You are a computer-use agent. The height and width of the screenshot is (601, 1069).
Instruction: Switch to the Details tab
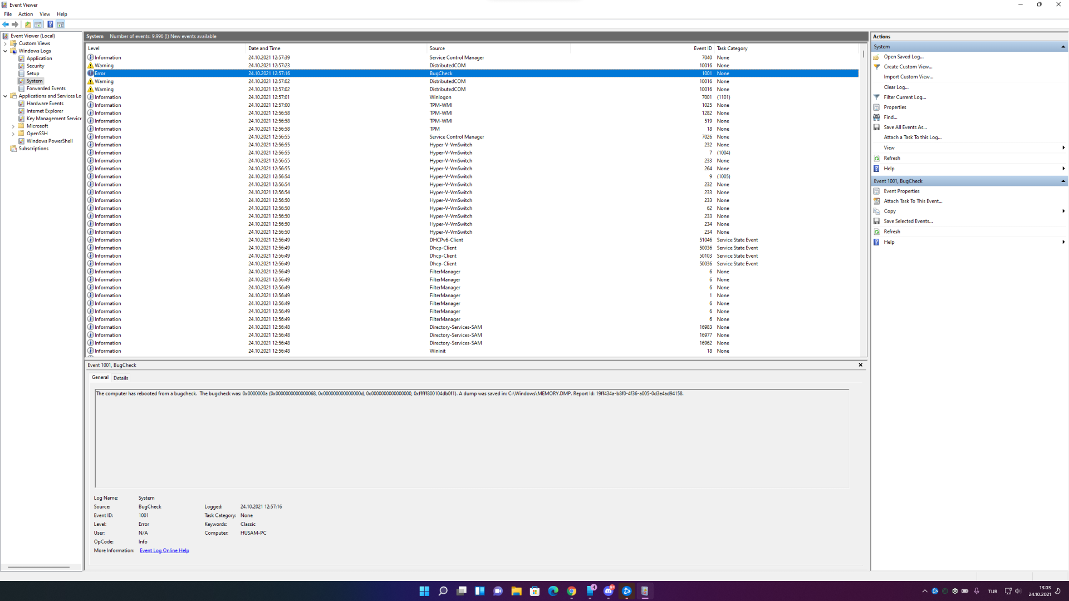click(x=121, y=378)
